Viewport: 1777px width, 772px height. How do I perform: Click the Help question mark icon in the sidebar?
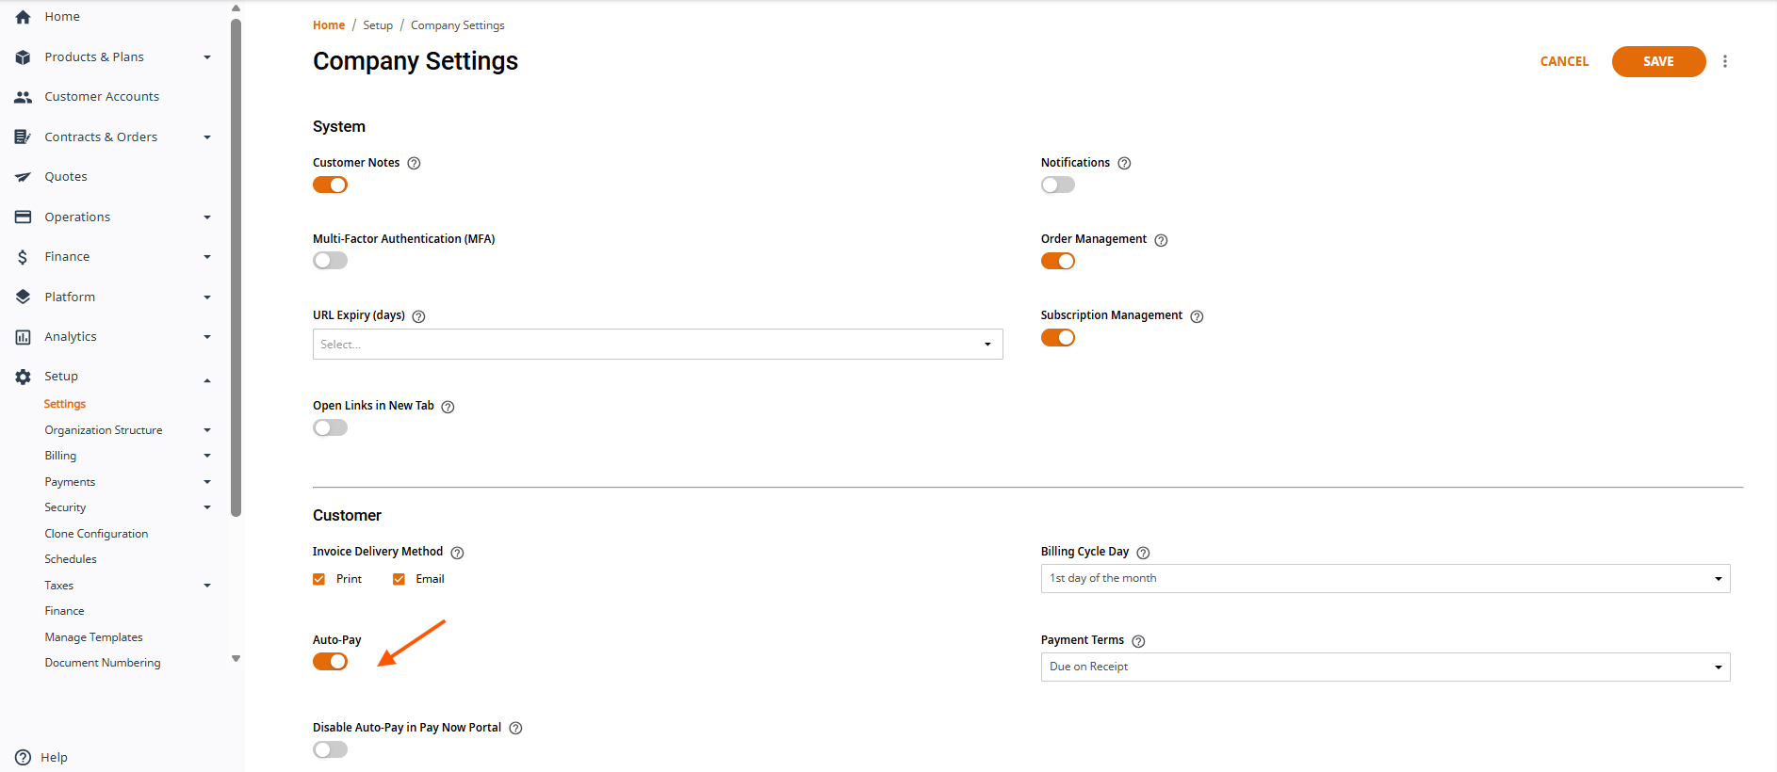(24, 757)
